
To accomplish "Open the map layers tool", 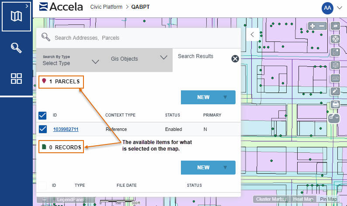I will (335, 65).
